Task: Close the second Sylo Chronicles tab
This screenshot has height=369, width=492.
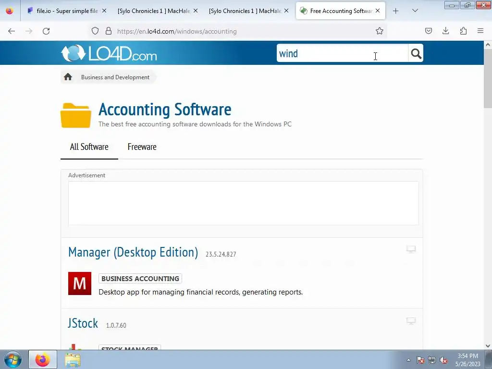Action: [286, 11]
